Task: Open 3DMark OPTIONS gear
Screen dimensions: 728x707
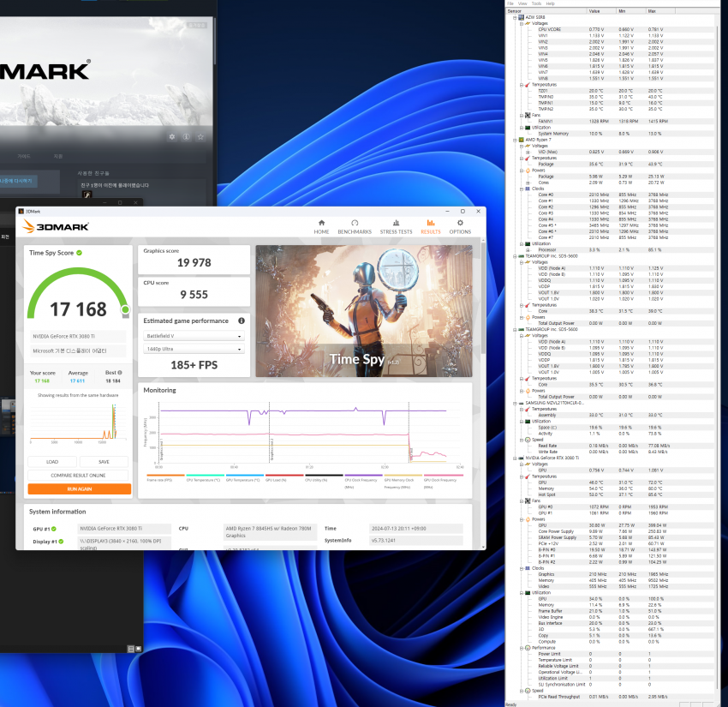Action: point(460,227)
